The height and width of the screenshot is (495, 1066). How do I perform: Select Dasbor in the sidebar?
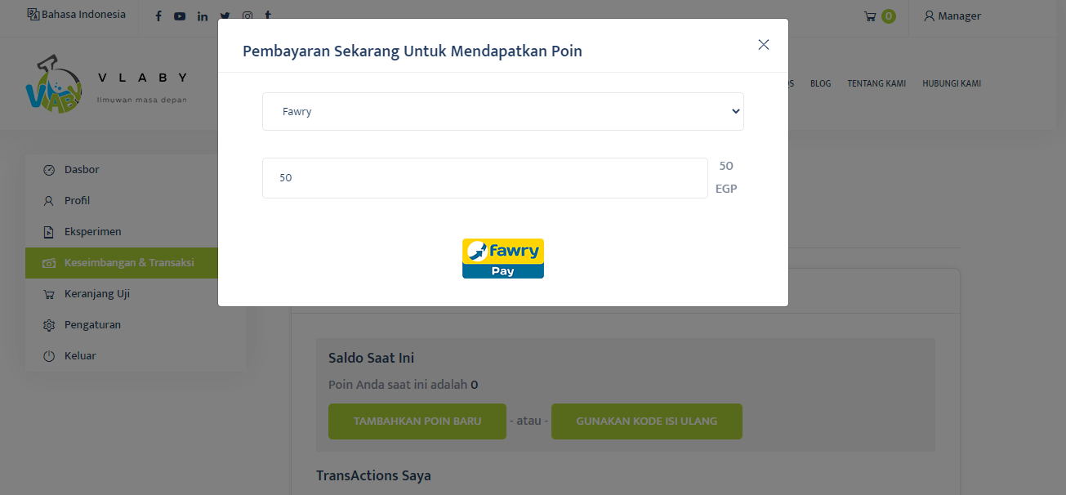point(81,169)
